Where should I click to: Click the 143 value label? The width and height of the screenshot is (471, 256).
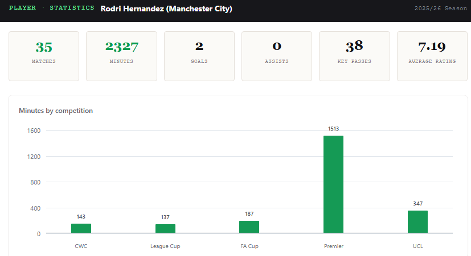[81, 216]
